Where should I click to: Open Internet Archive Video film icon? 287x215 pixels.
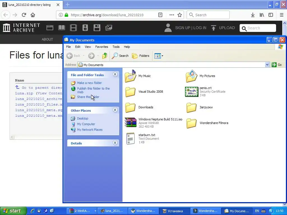73,28
